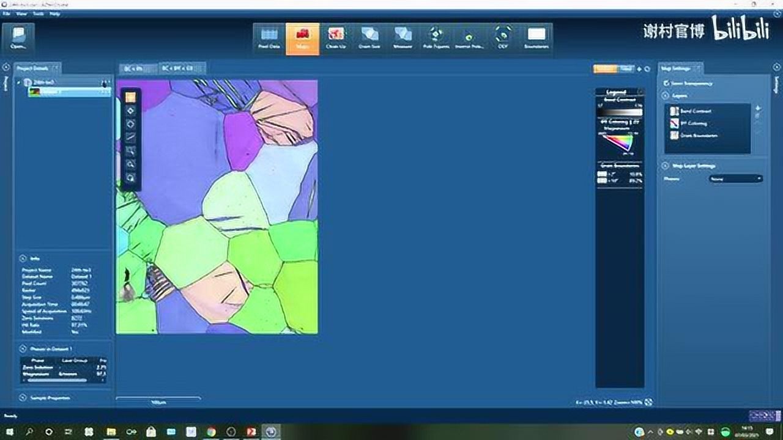Open the Phases dropdown

pos(735,178)
